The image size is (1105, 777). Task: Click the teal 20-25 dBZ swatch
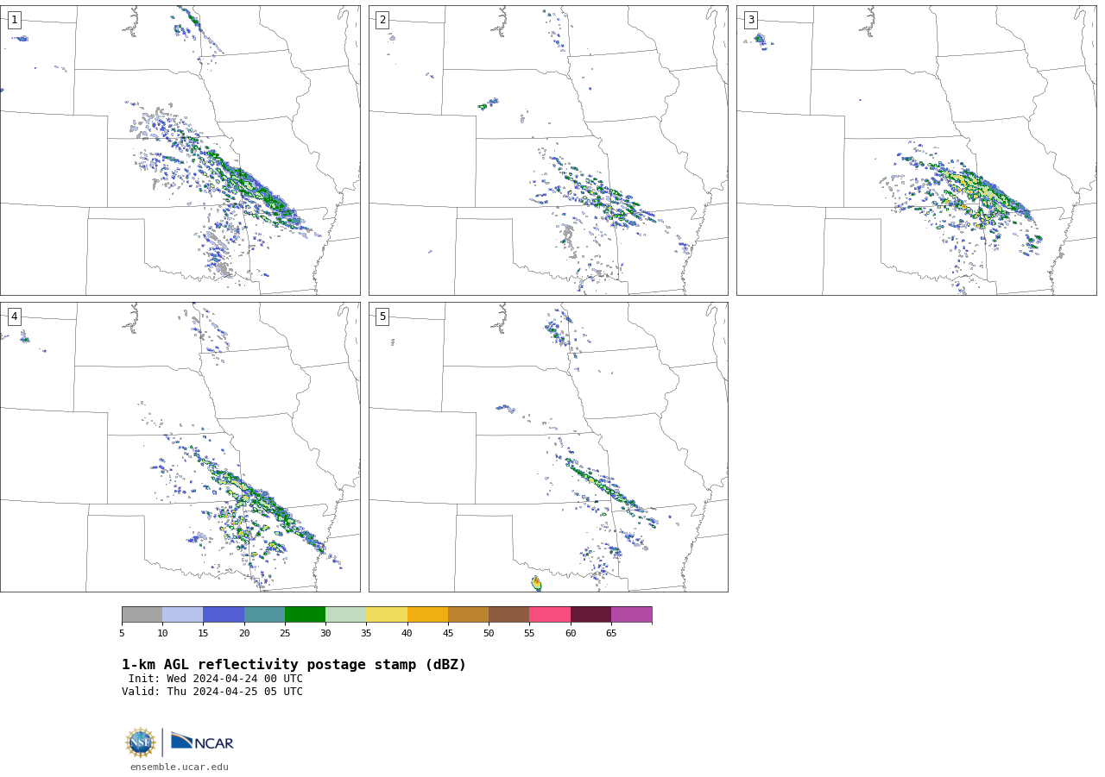pyautogui.click(x=264, y=615)
